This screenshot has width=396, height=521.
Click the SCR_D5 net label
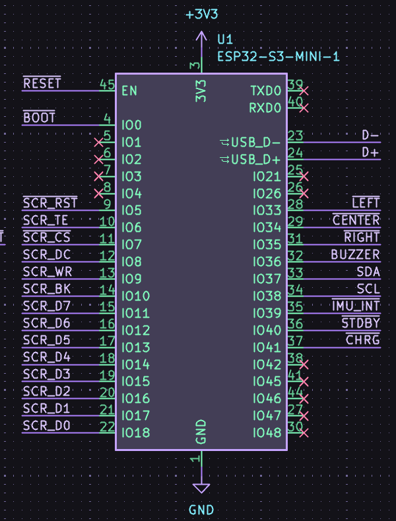tap(46, 340)
